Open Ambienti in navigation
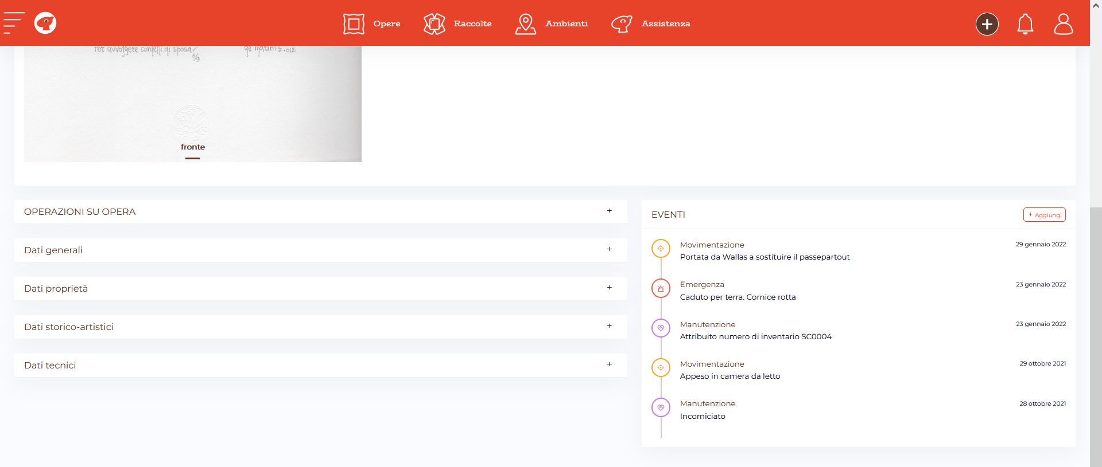 566,23
